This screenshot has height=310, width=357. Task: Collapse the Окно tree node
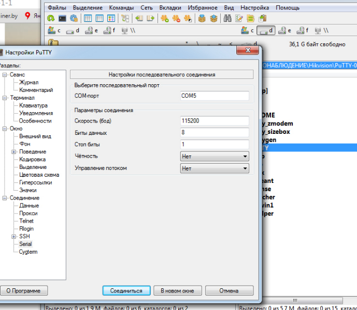point(5,129)
